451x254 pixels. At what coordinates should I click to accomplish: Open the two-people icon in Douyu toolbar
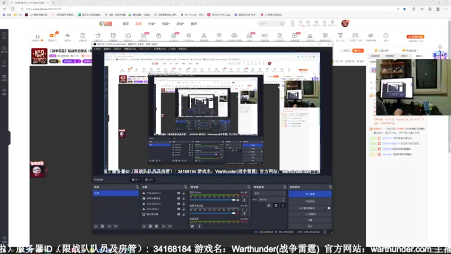pos(249,36)
